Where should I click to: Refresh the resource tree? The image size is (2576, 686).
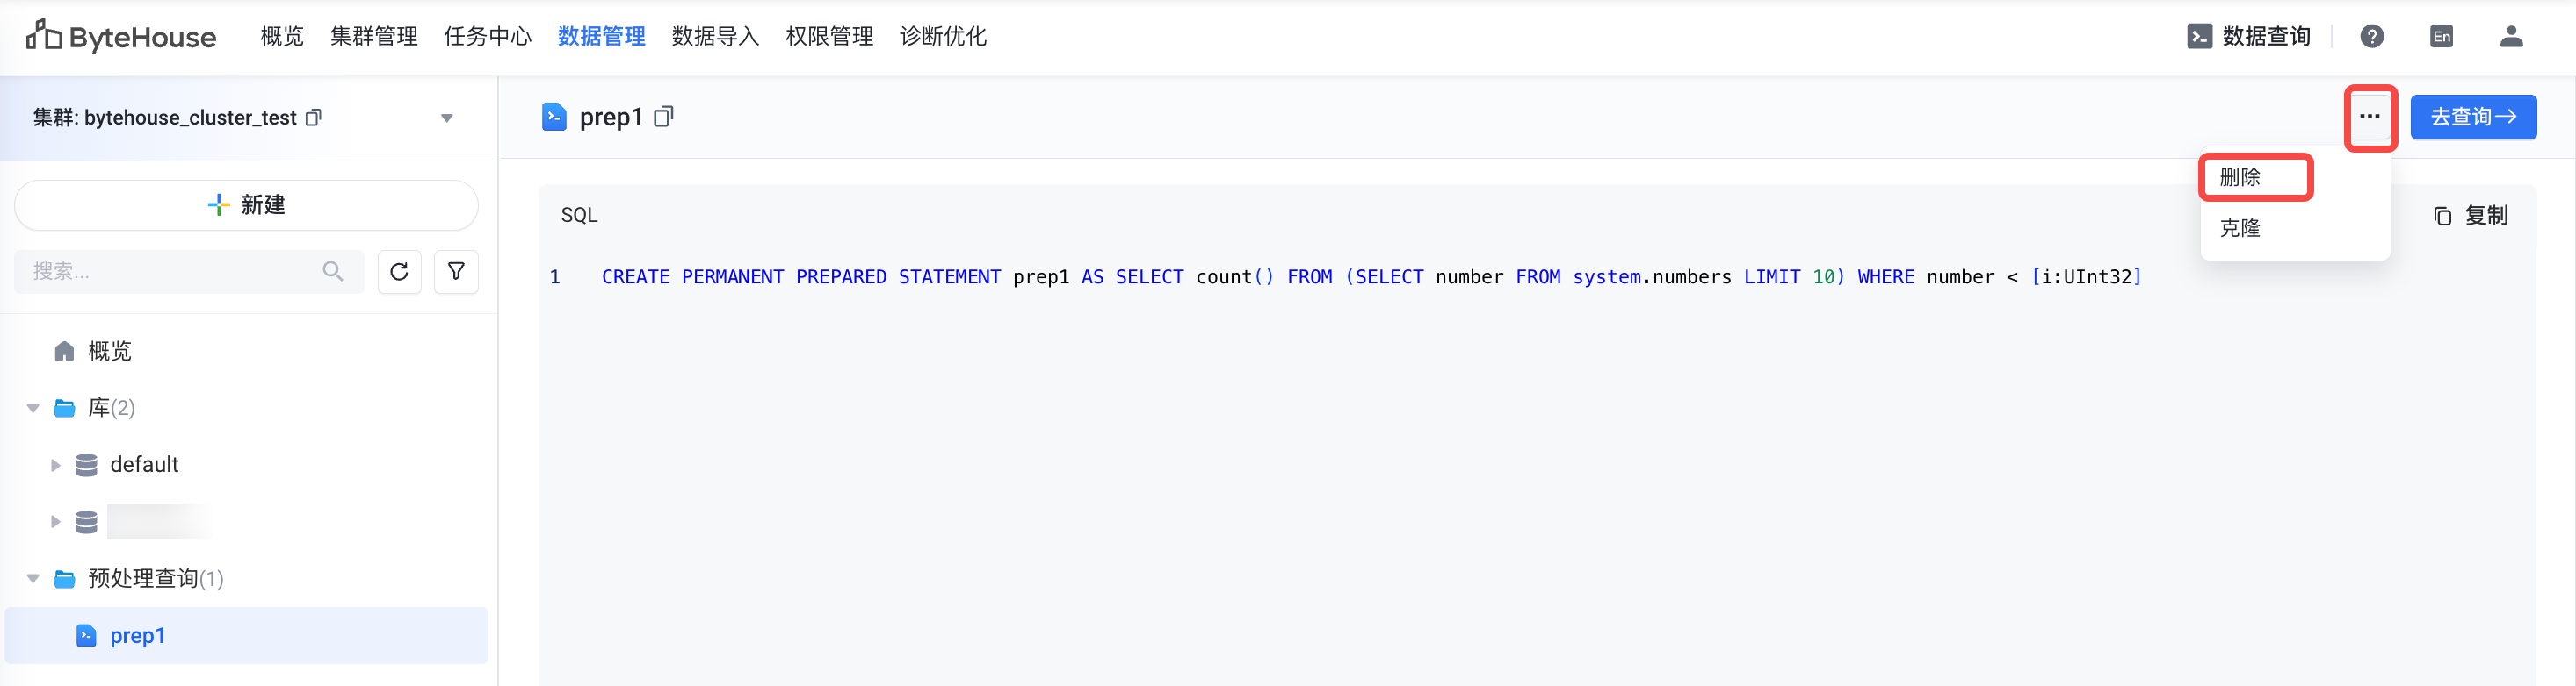pyautogui.click(x=399, y=272)
